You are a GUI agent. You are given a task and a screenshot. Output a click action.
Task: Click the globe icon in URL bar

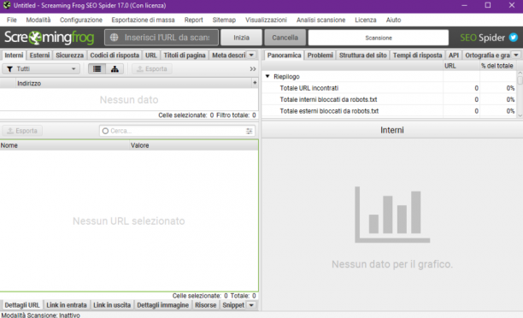point(114,38)
